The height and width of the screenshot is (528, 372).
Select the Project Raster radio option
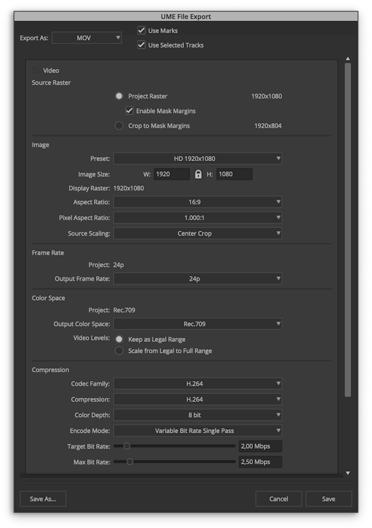[x=119, y=96]
